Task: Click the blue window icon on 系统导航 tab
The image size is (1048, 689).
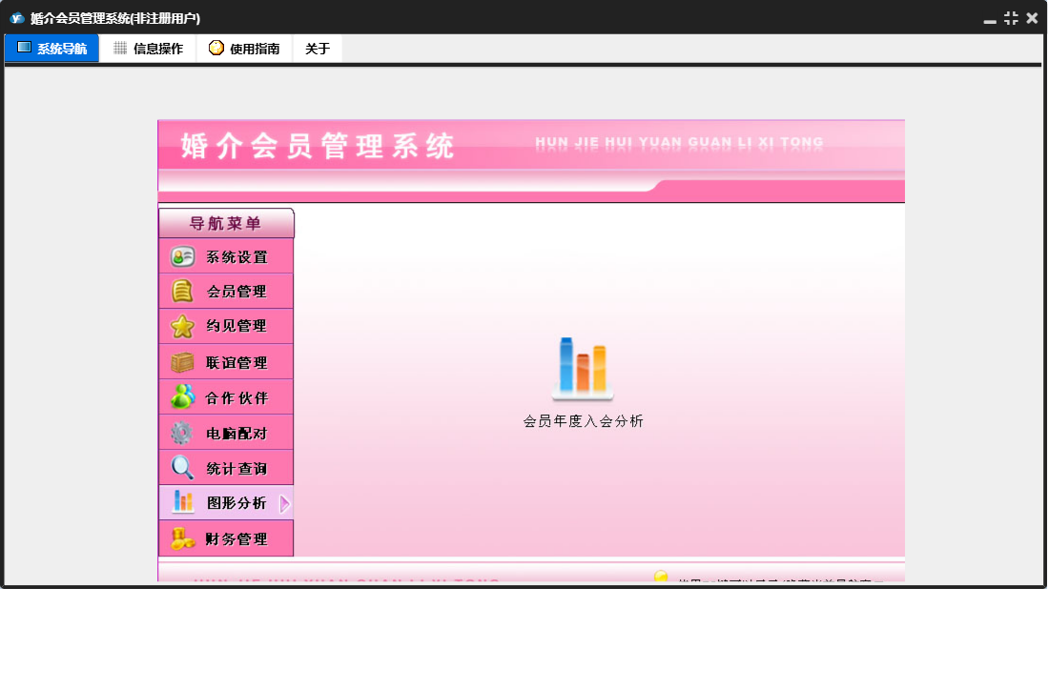Action: click(24, 48)
